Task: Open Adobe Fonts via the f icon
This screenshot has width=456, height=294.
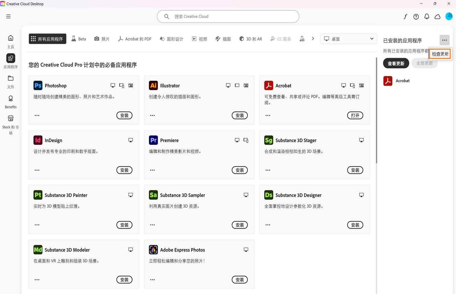Action: [405, 17]
